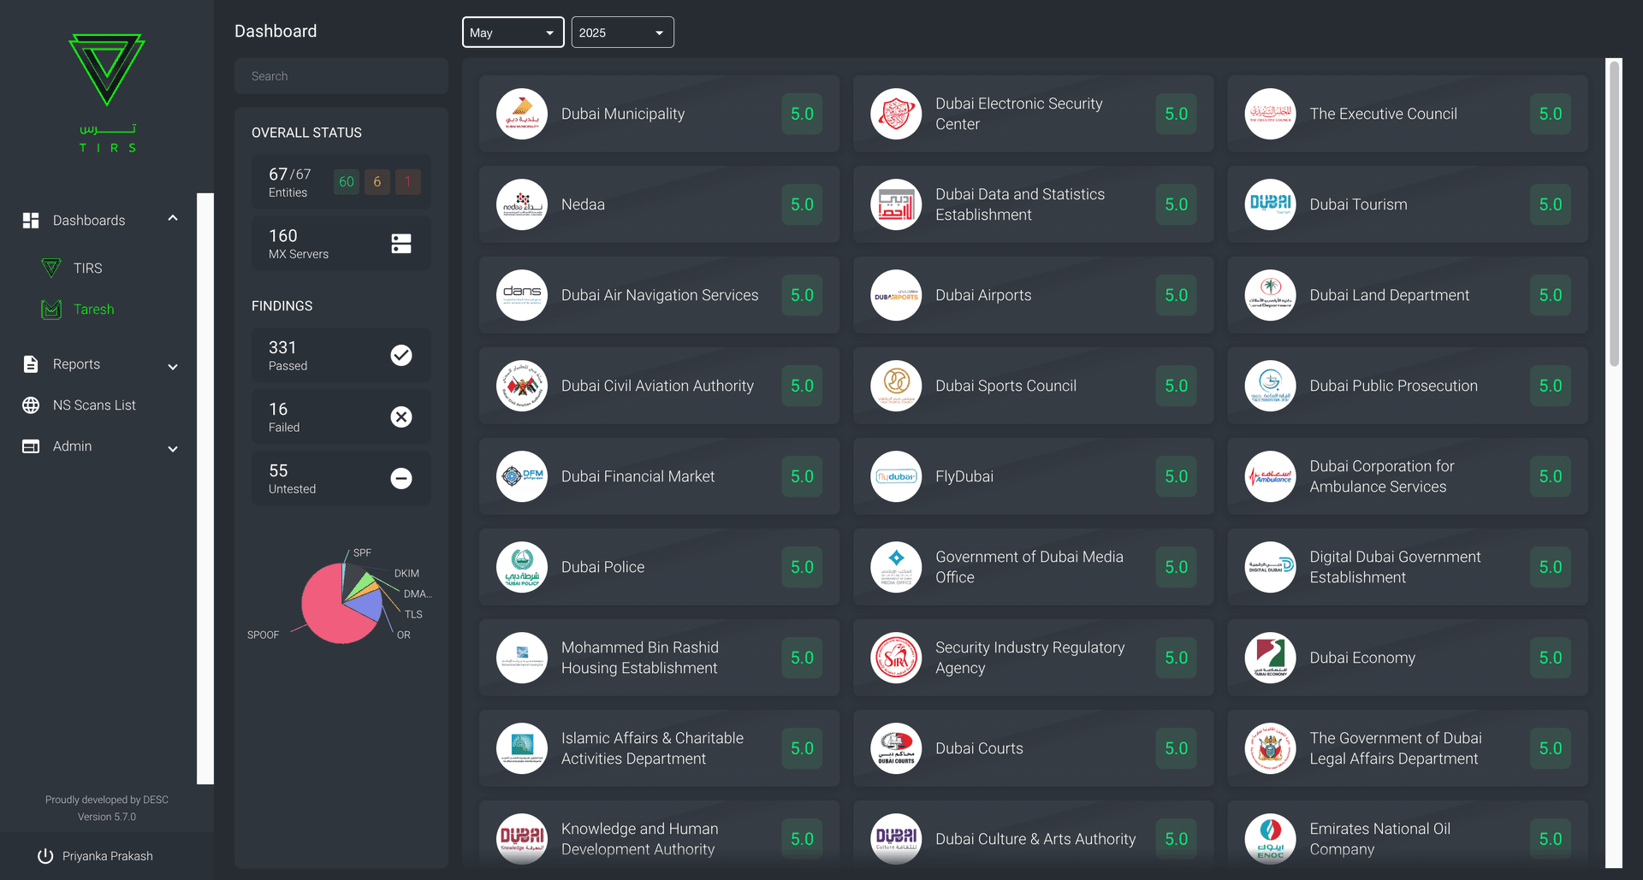Click the MX Servers server icon

[x=400, y=244]
